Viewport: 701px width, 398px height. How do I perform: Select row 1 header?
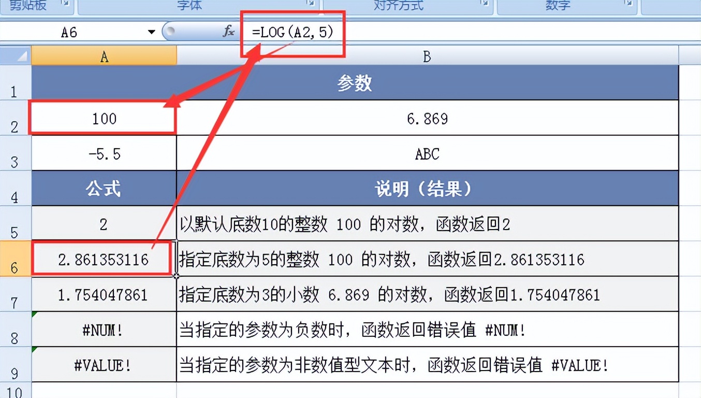(16, 83)
